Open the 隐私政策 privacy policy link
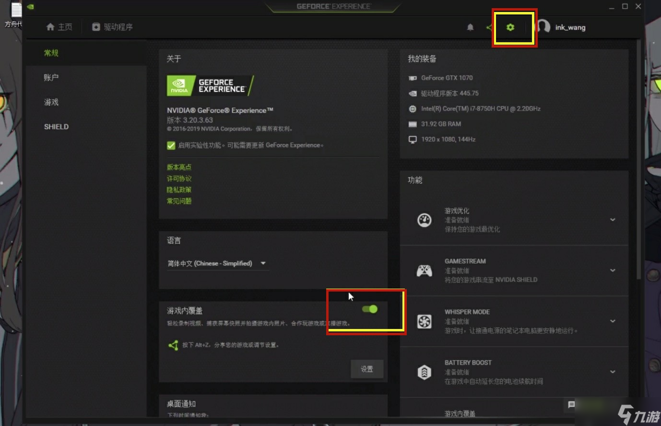This screenshot has height=426, width=661. [x=179, y=190]
